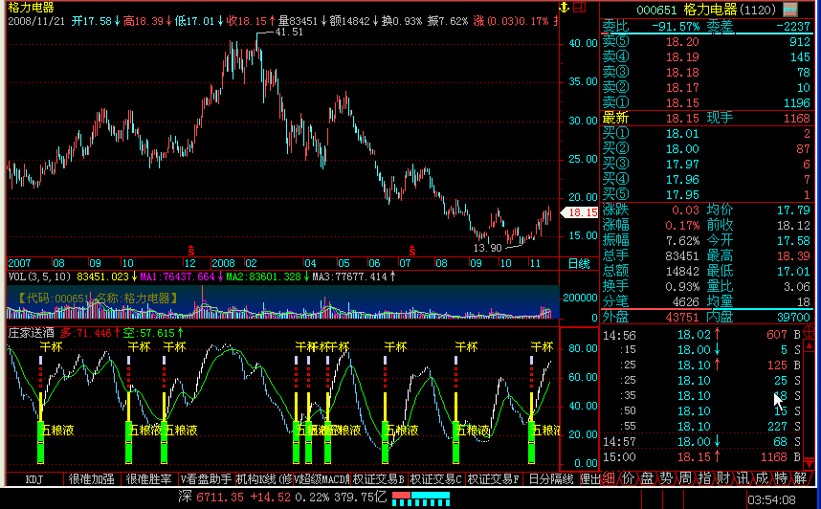Image resolution: width=821 pixels, height=509 pixels.
Task: Select the 权证交易B indicator tab
Action: click(x=379, y=479)
